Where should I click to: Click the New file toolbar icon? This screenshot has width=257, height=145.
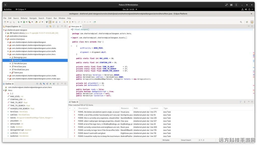[5, 22]
